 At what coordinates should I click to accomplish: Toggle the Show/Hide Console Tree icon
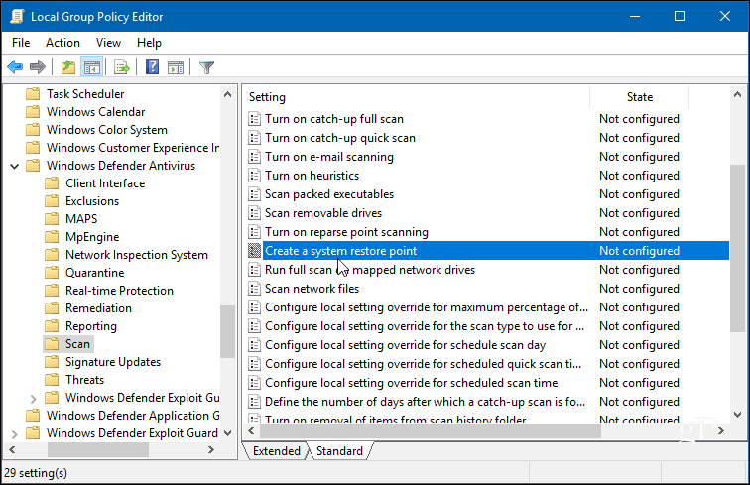pos(92,67)
